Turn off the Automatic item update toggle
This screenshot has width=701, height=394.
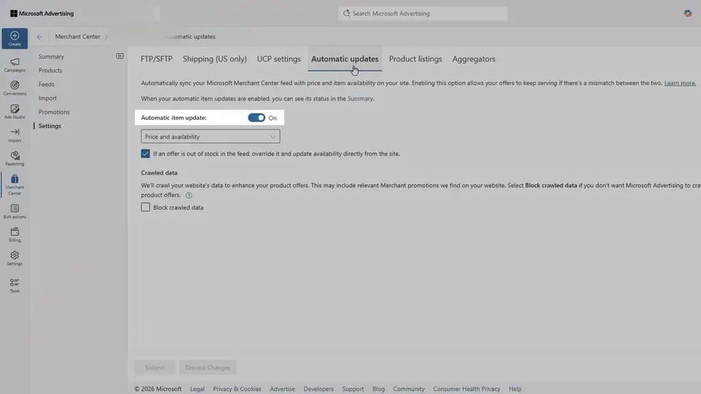[x=257, y=118]
